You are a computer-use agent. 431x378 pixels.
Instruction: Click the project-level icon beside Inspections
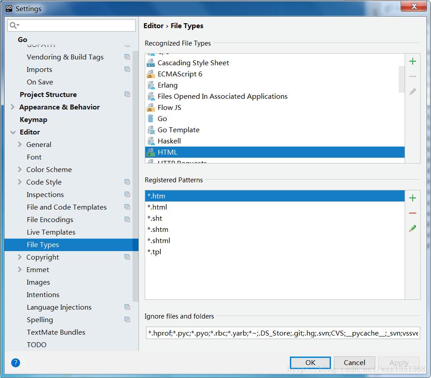pyautogui.click(x=127, y=194)
